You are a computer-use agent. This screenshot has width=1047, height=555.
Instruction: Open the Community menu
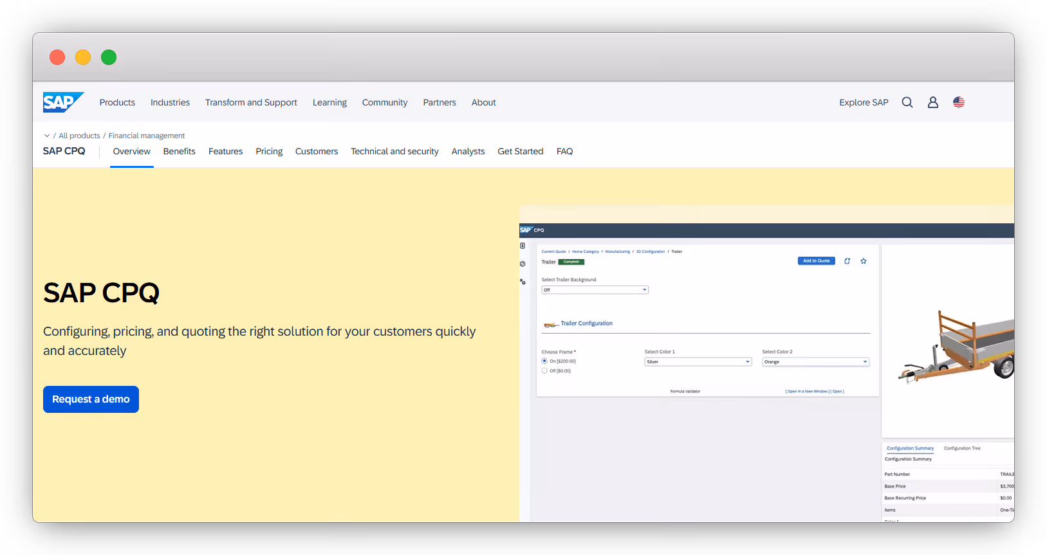tap(385, 102)
